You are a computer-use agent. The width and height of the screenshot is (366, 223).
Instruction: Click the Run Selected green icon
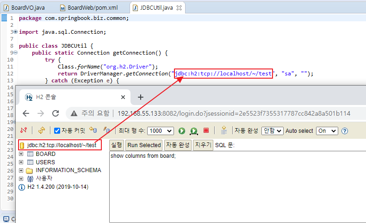tap(194, 131)
